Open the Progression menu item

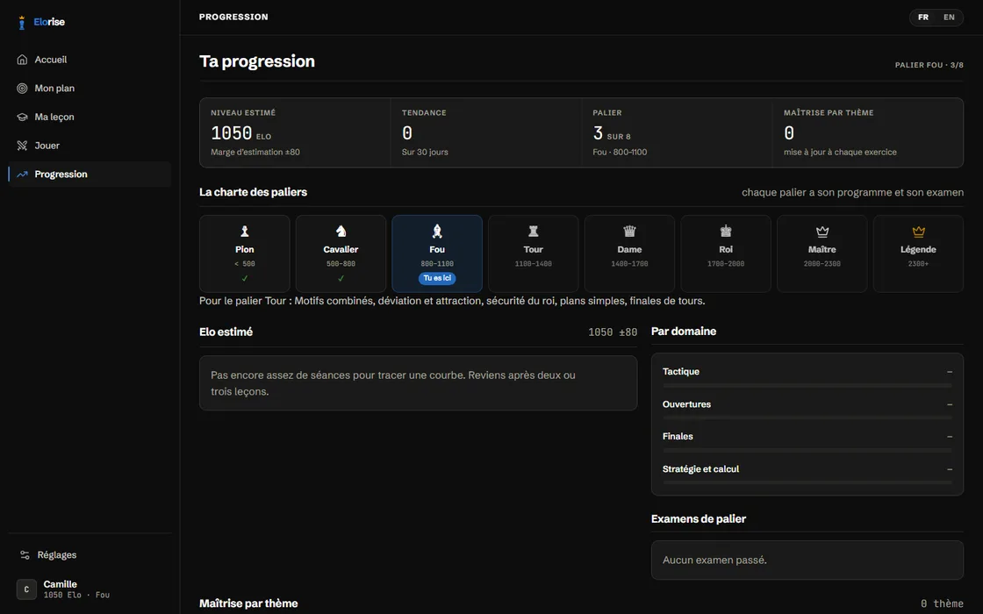(x=90, y=175)
